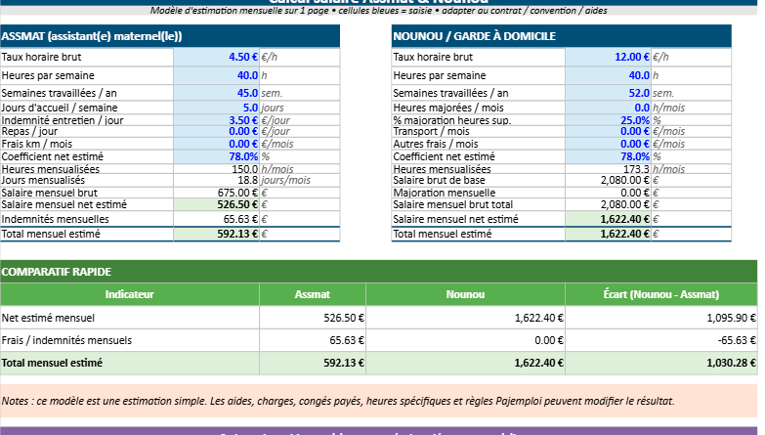
Task: Click Assmat Total mensuel estimé 592.13 €
Action: coord(216,234)
